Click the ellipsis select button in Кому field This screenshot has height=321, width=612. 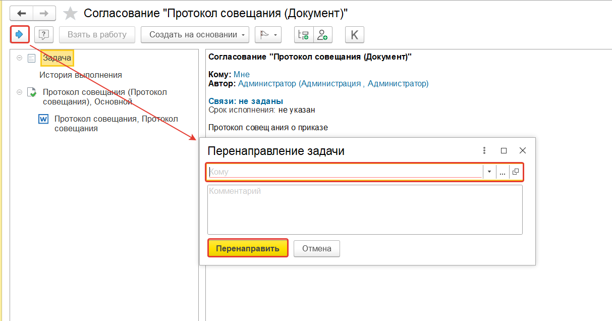click(x=502, y=172)
